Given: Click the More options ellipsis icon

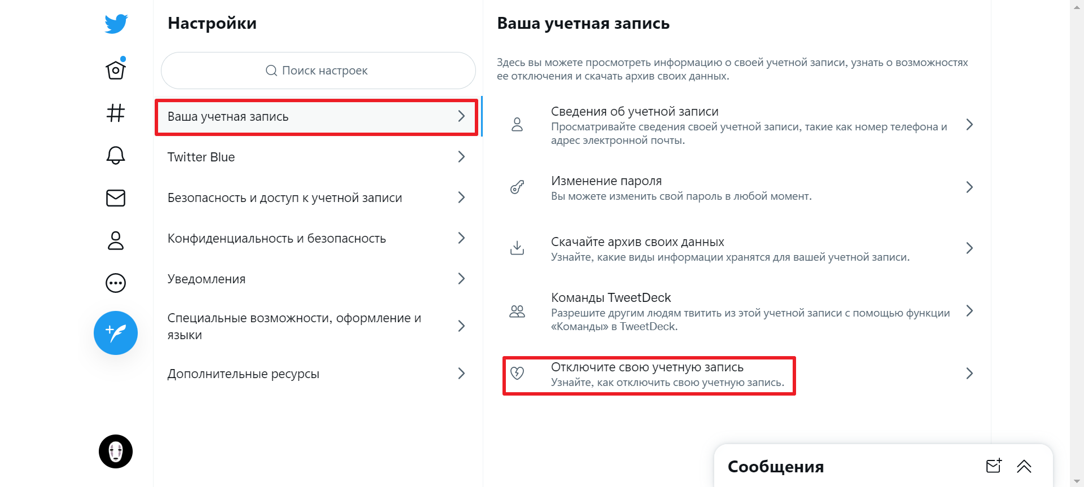Looking at the screenshot, I should 115,283.
